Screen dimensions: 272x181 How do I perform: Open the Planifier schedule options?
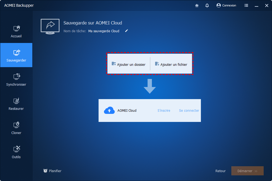coord(53,171)
